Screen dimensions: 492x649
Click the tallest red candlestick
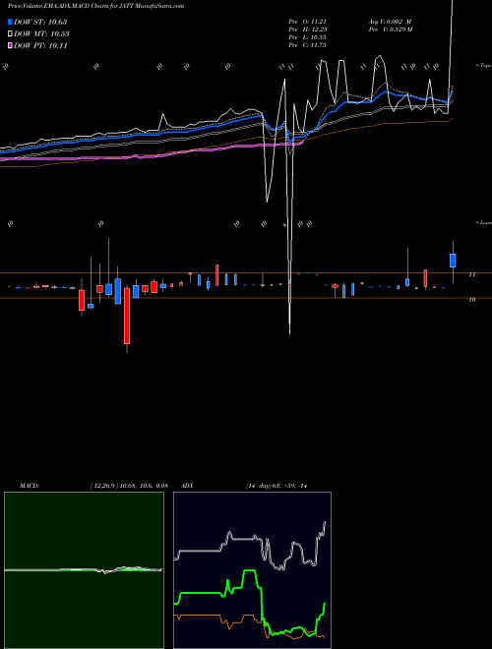coord(127,316)
